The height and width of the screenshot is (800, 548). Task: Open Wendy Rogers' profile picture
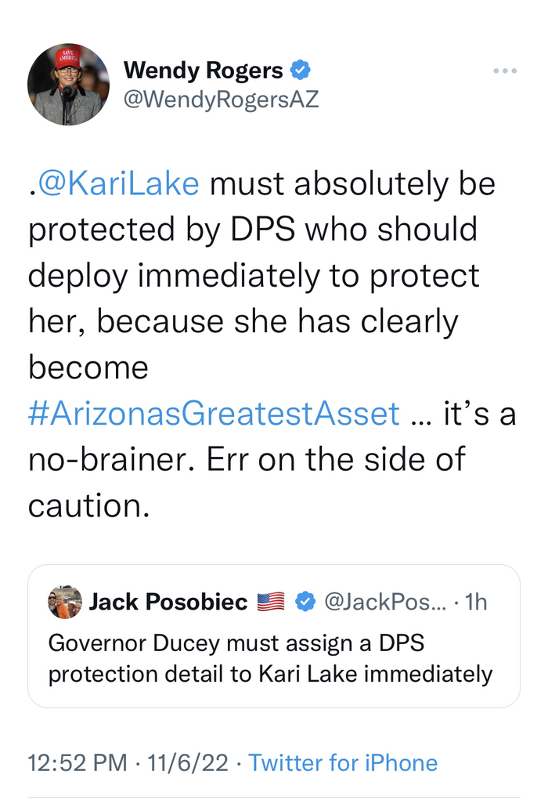(68, 85)
